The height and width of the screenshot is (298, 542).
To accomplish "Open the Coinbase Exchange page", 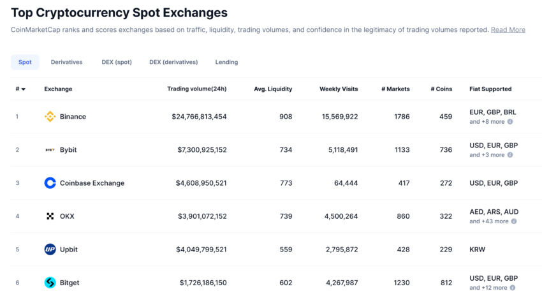I will [x=92, y=183].
